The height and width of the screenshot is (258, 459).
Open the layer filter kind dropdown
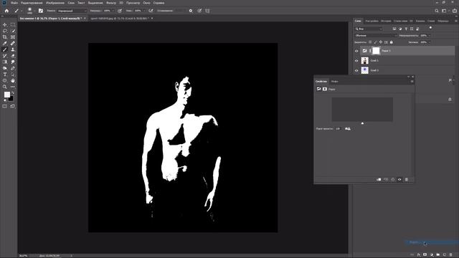point(369,29)
